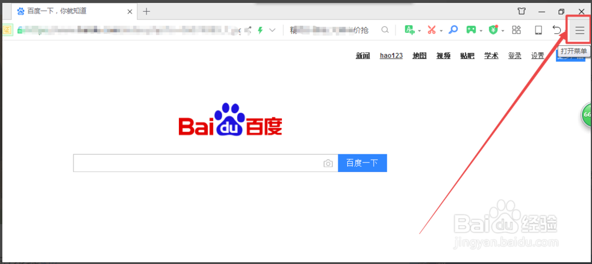Open the hao123 link
The height and width of the screenshot is (264, 592).
[x=391, y=56]
